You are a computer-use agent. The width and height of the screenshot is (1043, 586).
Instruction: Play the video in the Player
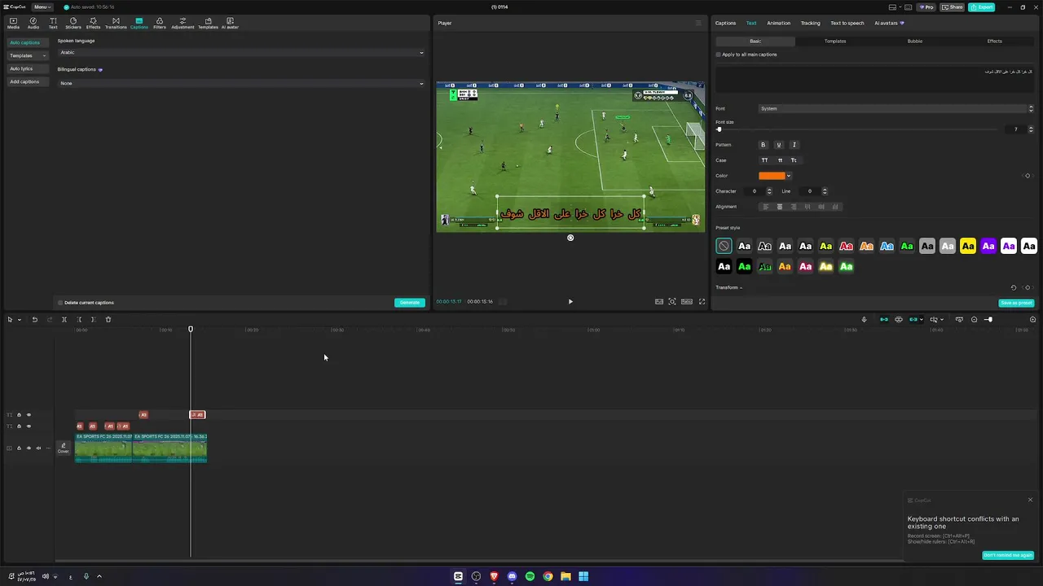[570, 301]
